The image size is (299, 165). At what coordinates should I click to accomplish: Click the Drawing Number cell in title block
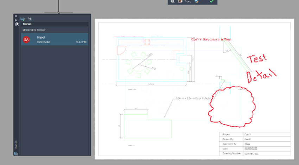point(231,153)
